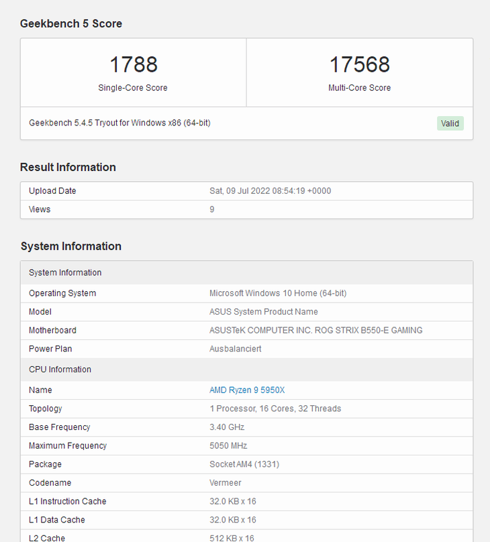
Task: Select the Geekbench 5 Score heading
Action: pos(71,23)
